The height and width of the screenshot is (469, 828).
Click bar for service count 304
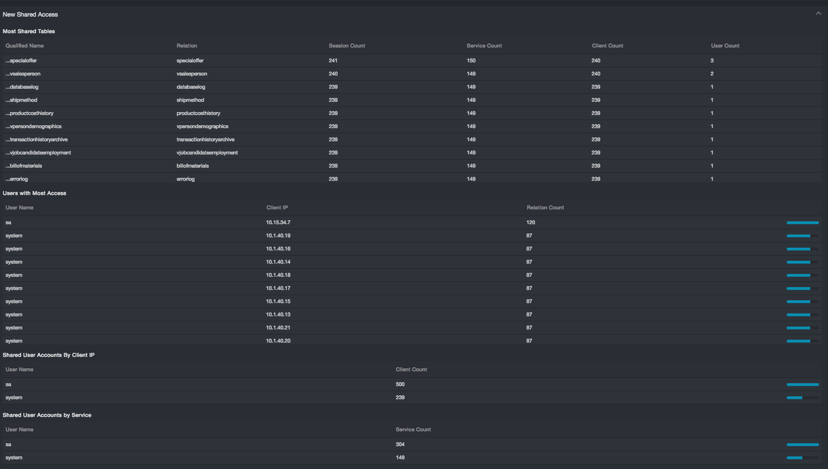coord(802,444)
